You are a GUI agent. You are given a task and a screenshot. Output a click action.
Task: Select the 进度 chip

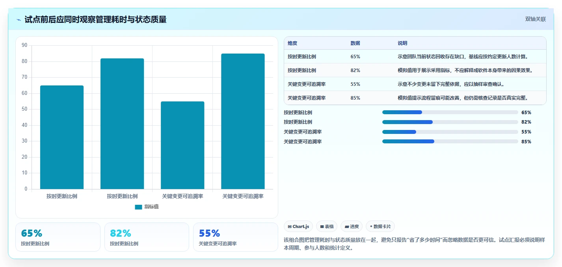click(352, 226)
